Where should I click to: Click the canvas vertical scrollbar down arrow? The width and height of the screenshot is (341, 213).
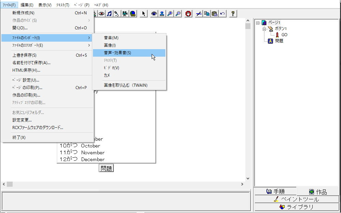(x=248, y=179)
